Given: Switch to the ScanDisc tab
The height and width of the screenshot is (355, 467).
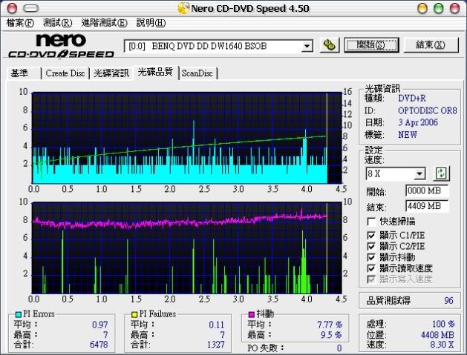Looking at the screenshot, I should [x=197, y=73].
